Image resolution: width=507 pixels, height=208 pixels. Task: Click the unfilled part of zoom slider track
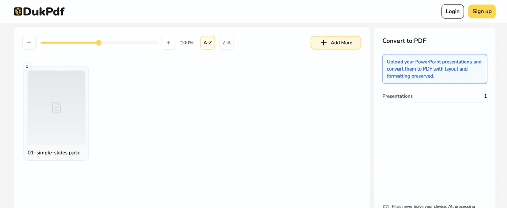[x=129, y=43]
